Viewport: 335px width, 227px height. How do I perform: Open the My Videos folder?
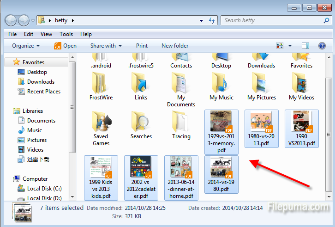301,83
